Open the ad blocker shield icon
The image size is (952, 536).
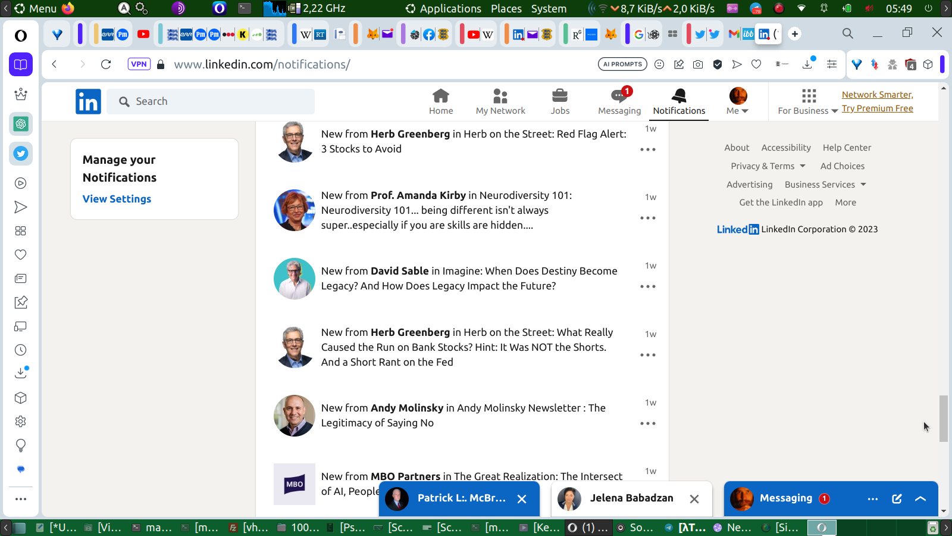click(x=718, y=64)
